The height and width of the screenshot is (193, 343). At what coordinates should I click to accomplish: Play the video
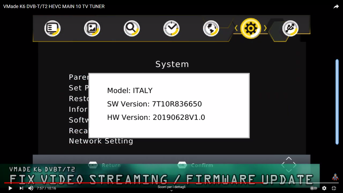[x=10, y=188]
